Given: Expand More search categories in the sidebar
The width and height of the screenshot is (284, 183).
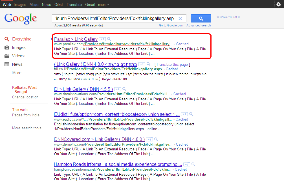Looking at the screenshot, I should [x=17, y=73].
